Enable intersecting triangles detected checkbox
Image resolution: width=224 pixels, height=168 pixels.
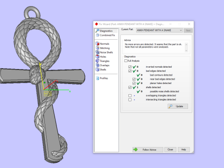point(130,99)
